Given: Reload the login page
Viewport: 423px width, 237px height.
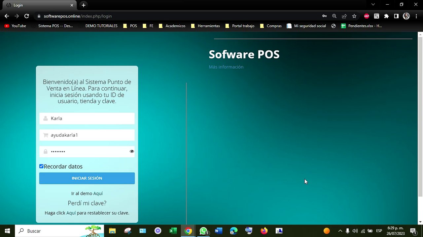Looking at the screenshot, I should coord(27,16).
